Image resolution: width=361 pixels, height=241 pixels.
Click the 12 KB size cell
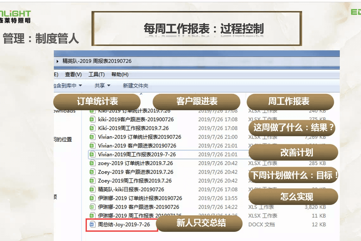319,225
